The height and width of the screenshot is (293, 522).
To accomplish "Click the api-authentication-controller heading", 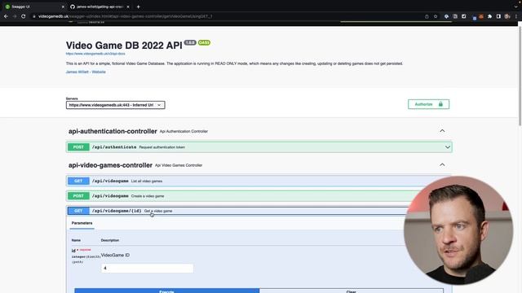I will [x=113, y=131].
